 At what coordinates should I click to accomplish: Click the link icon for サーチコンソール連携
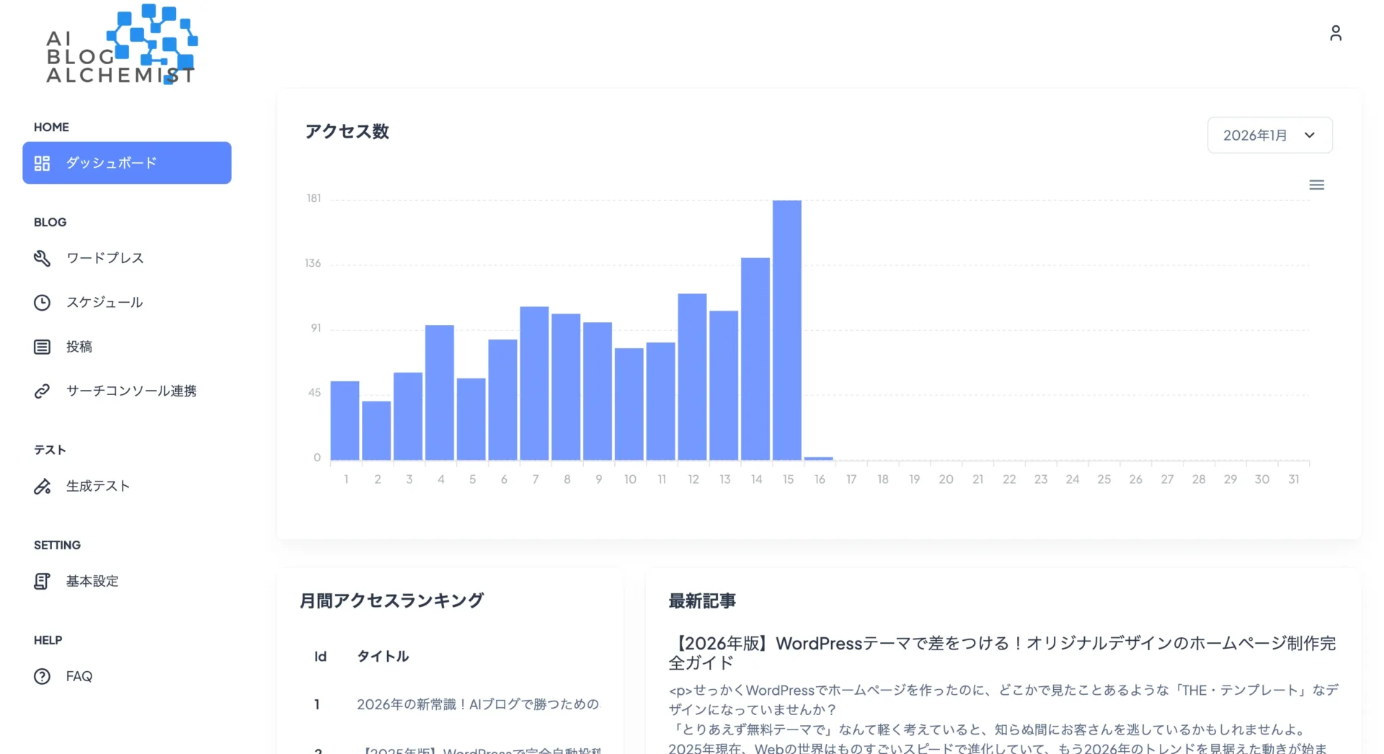point(42,391)
